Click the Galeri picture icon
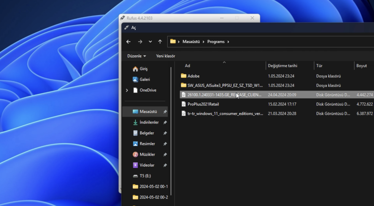 (x=135, y=79)
